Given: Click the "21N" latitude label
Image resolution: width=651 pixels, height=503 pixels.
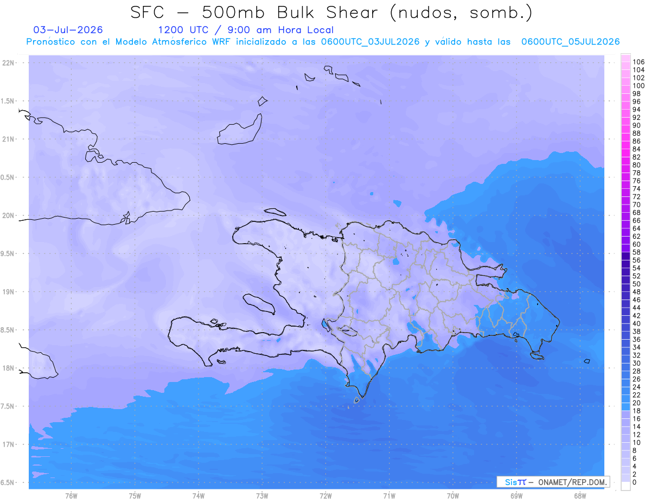Looking at the screenshot, I should tap(9, 139).
